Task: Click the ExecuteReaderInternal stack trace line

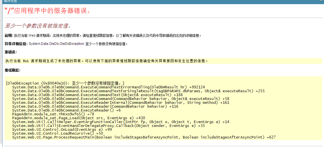Action: pyautogui.click(x=120, y=102)
